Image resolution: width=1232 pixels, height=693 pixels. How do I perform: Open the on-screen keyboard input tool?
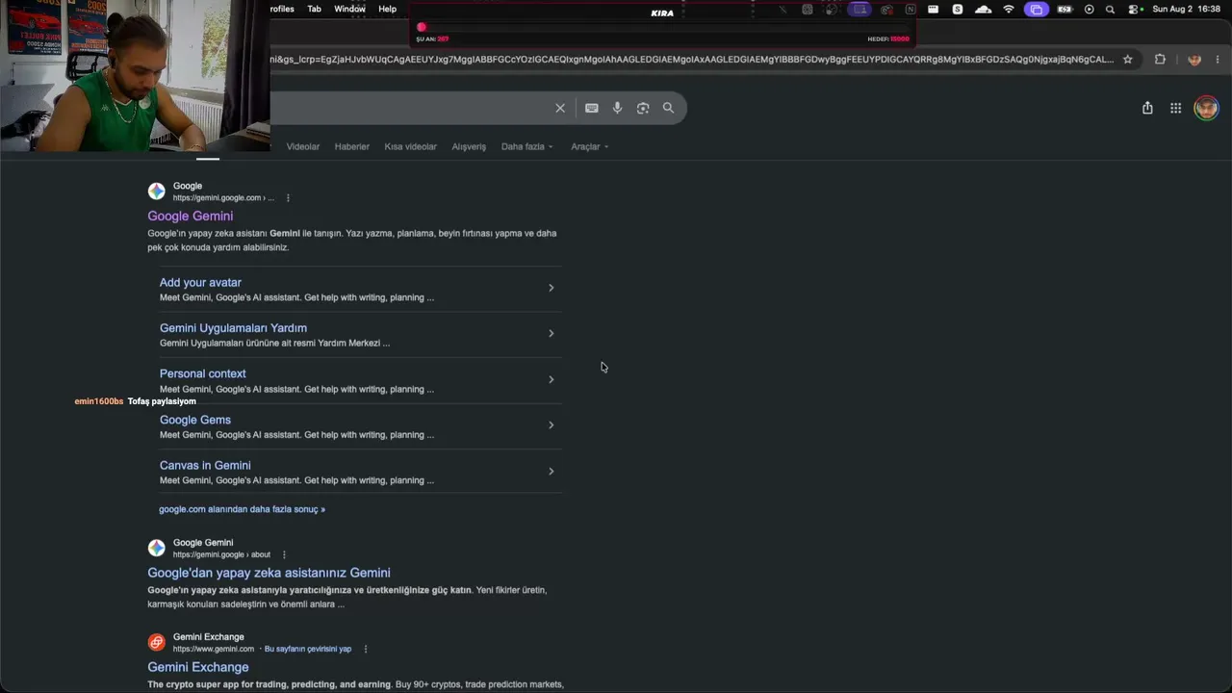pos(592,108)
